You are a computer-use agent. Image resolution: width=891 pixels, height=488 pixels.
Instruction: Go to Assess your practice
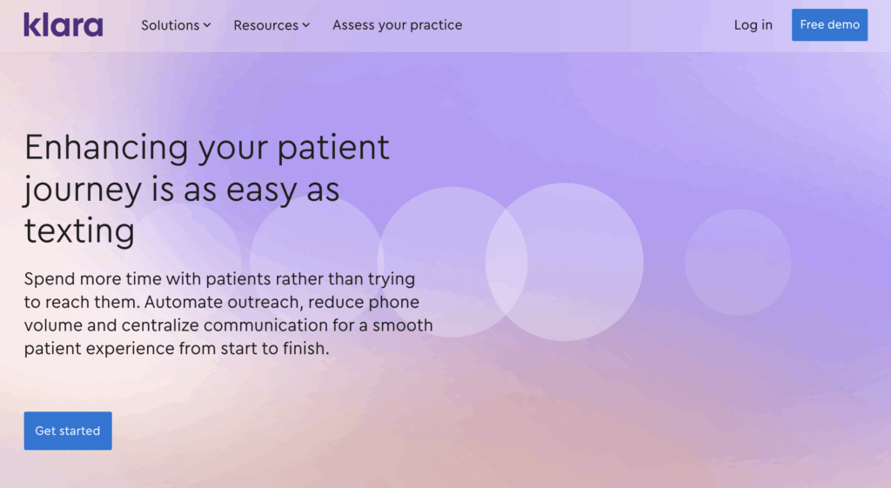pos(397,25)
